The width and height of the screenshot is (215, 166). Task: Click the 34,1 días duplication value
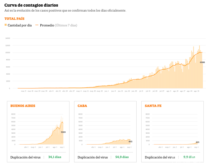click(55, 157)
